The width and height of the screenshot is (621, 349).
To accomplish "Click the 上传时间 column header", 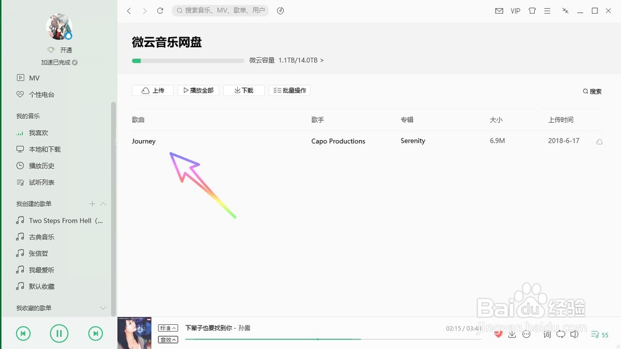I will [x=561, y=120].
